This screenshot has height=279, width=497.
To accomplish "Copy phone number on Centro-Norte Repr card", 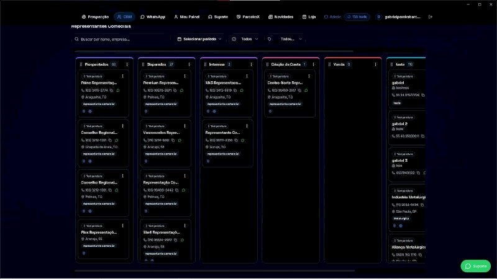I will (299, 91).
